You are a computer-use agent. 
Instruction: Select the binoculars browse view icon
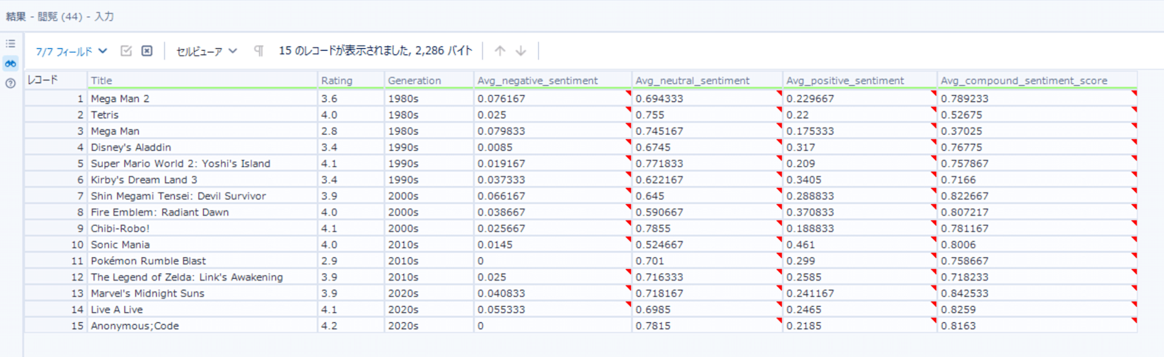(10, 63)
